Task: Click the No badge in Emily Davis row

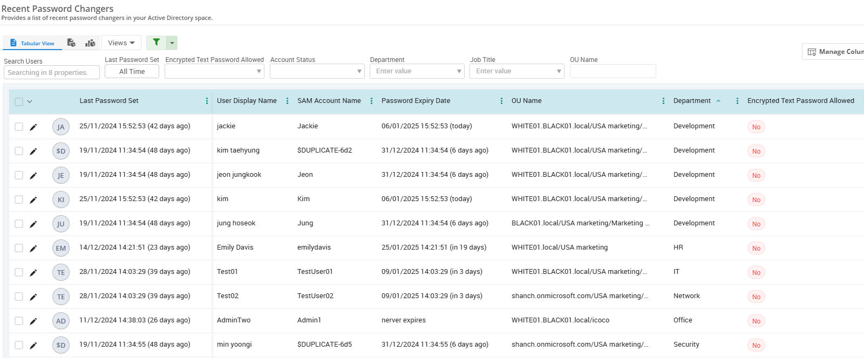Action: pos(756,248)
